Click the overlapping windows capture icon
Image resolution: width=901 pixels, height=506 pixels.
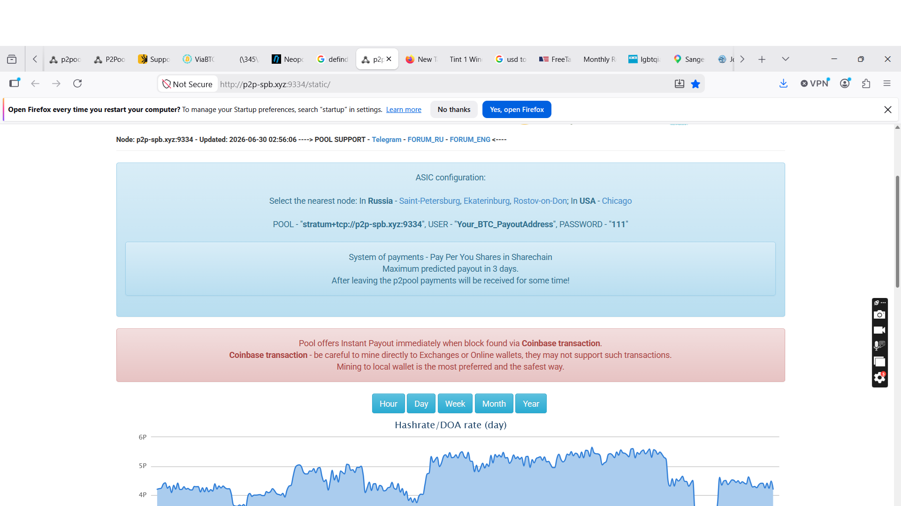pyautogui.click(x=879, y=362)
